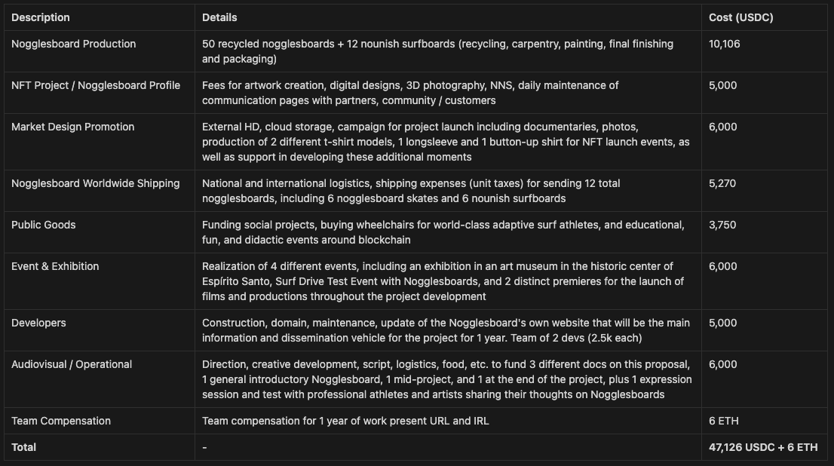Select the Audiovisual / Operational cell
The image size is (834, 466).
pos(72,364)
